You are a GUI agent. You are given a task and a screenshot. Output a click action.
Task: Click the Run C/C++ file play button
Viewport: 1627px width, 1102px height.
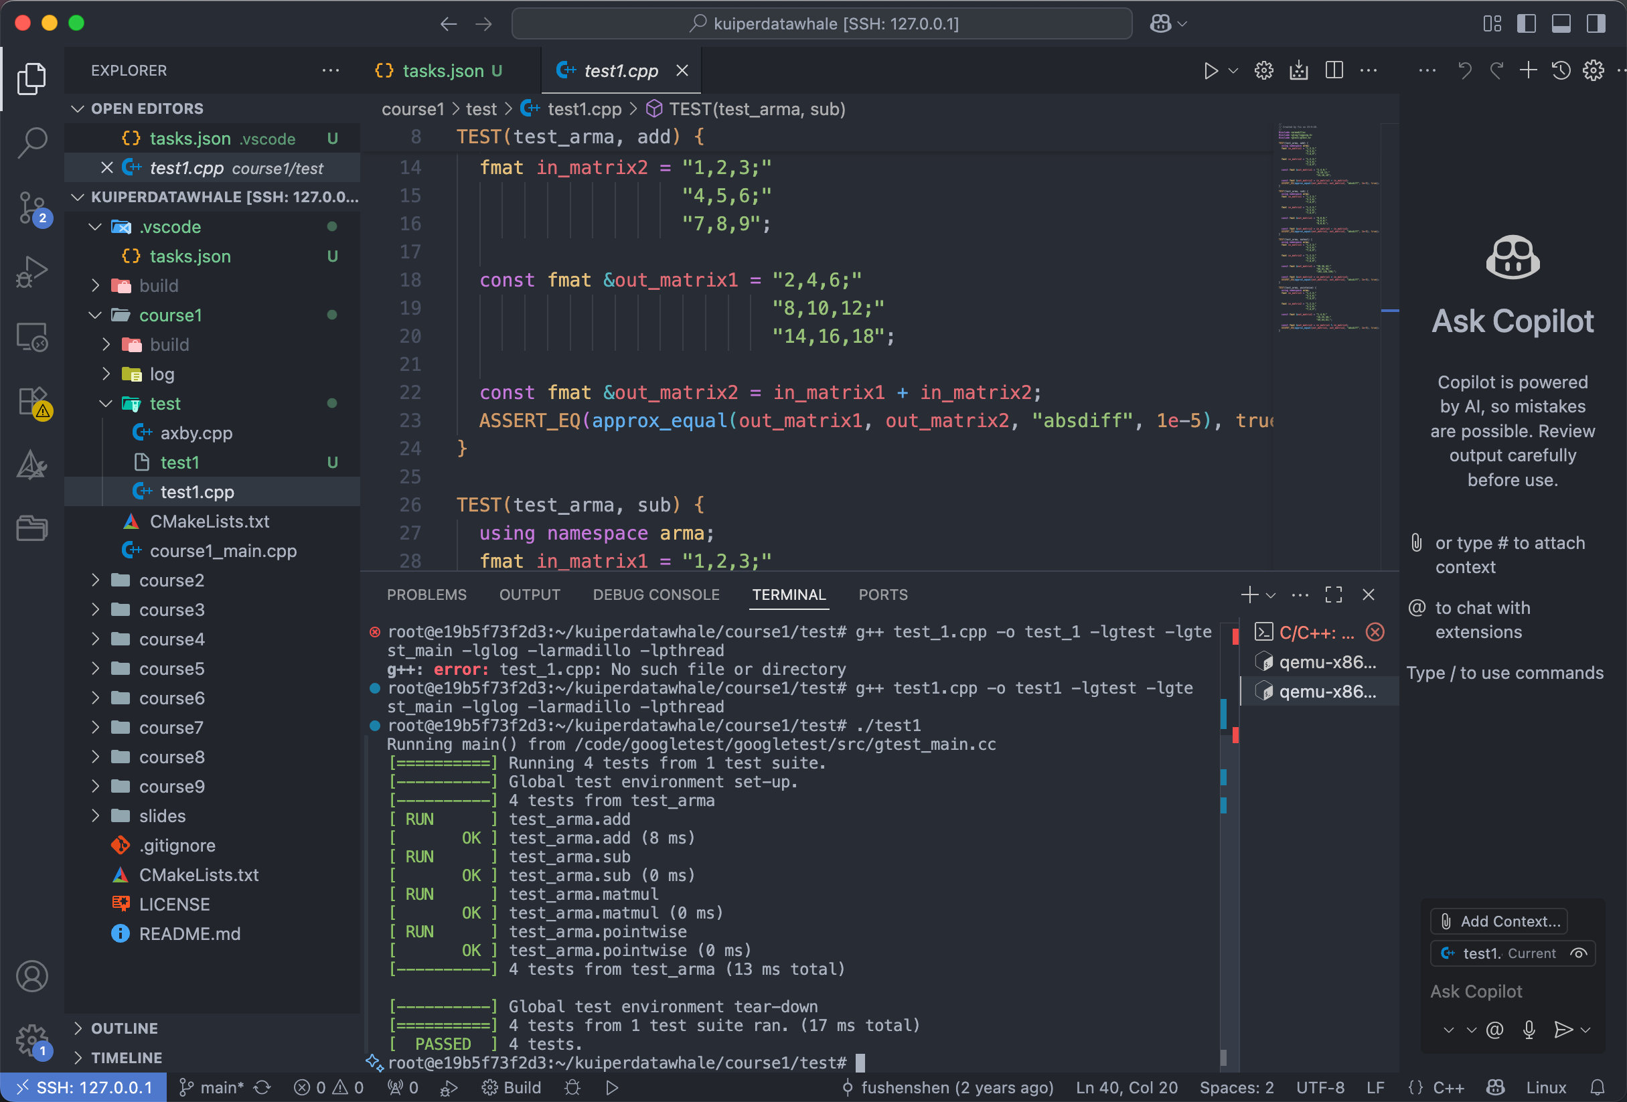point(1211,71)
